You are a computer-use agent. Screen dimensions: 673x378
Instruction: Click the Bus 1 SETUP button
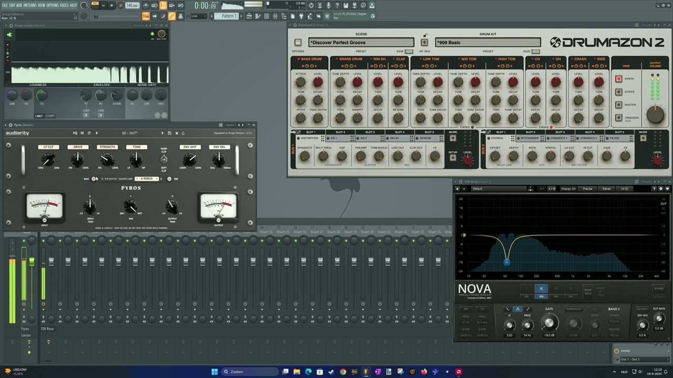[x=453, y=158]
